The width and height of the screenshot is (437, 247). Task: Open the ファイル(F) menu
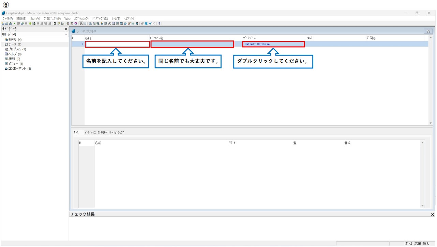click(7, 18)
